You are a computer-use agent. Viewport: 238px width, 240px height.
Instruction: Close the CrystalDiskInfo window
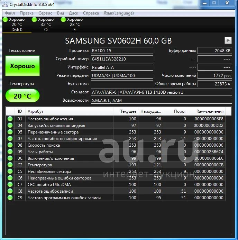point(227,3)
